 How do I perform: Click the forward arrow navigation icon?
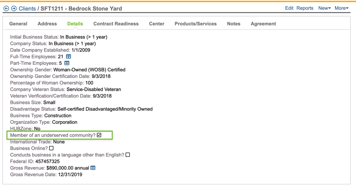tap(14, 8)
